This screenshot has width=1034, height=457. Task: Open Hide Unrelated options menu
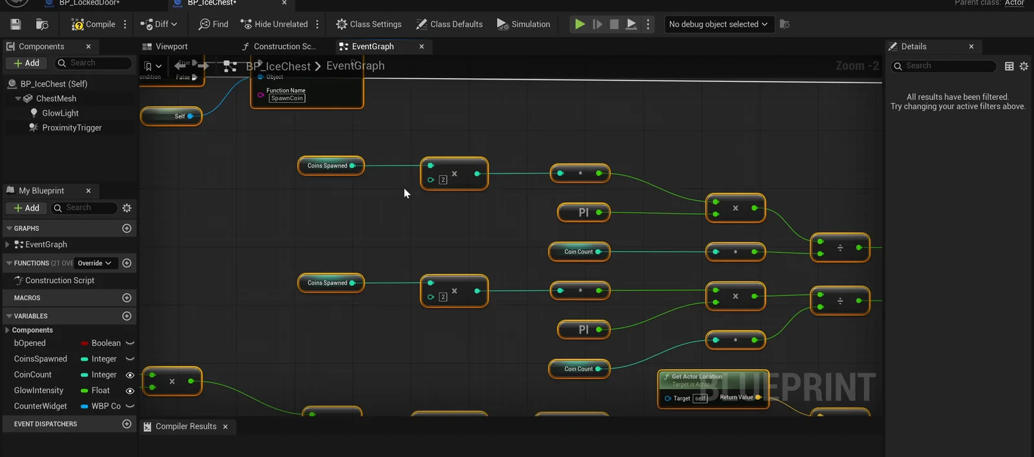[x=317, y=25]
